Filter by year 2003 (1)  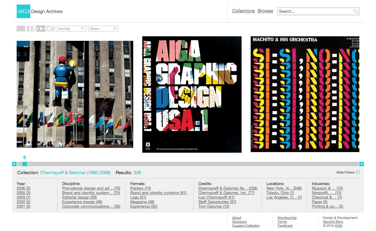pyautogui.click(x=23, y=197)
